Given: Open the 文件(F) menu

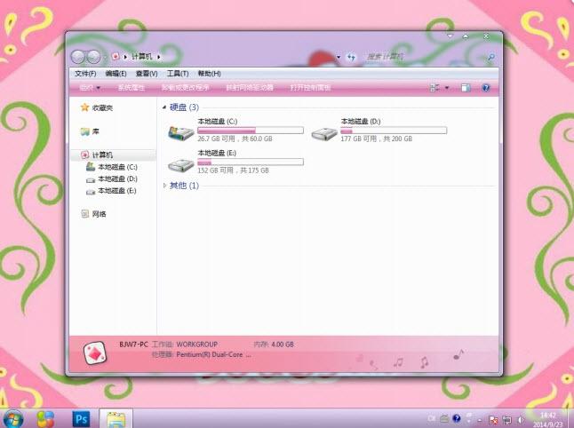Looking at the screenshot, I should pyautogui.click(x=85, y=74).
